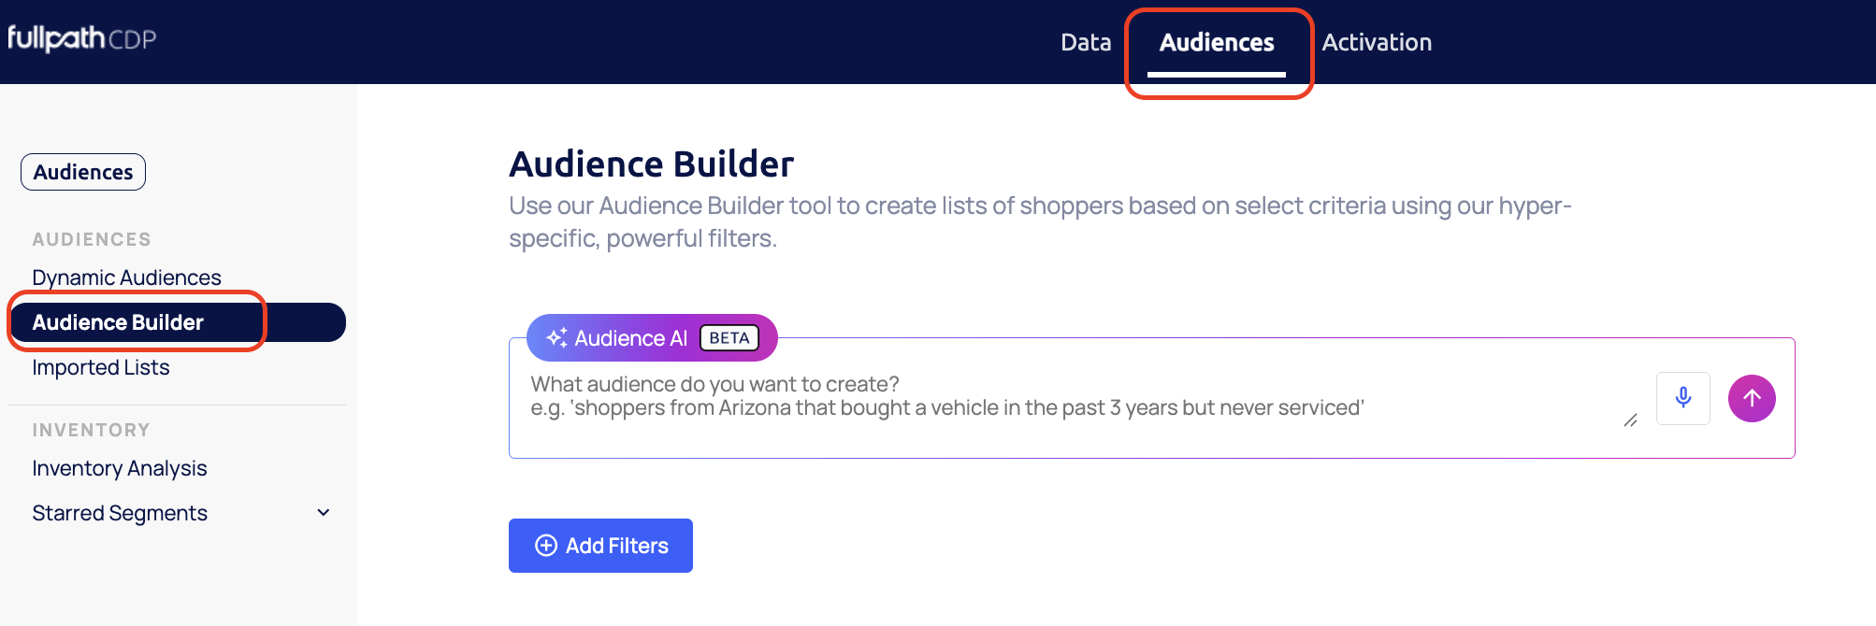Click the plus icon in Add Filters
This screenshot has height=626, width=1876.
pyautogui.click(x=546, y=546)
